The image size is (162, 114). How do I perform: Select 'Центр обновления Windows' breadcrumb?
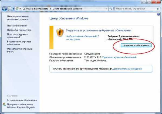(67, 9)
